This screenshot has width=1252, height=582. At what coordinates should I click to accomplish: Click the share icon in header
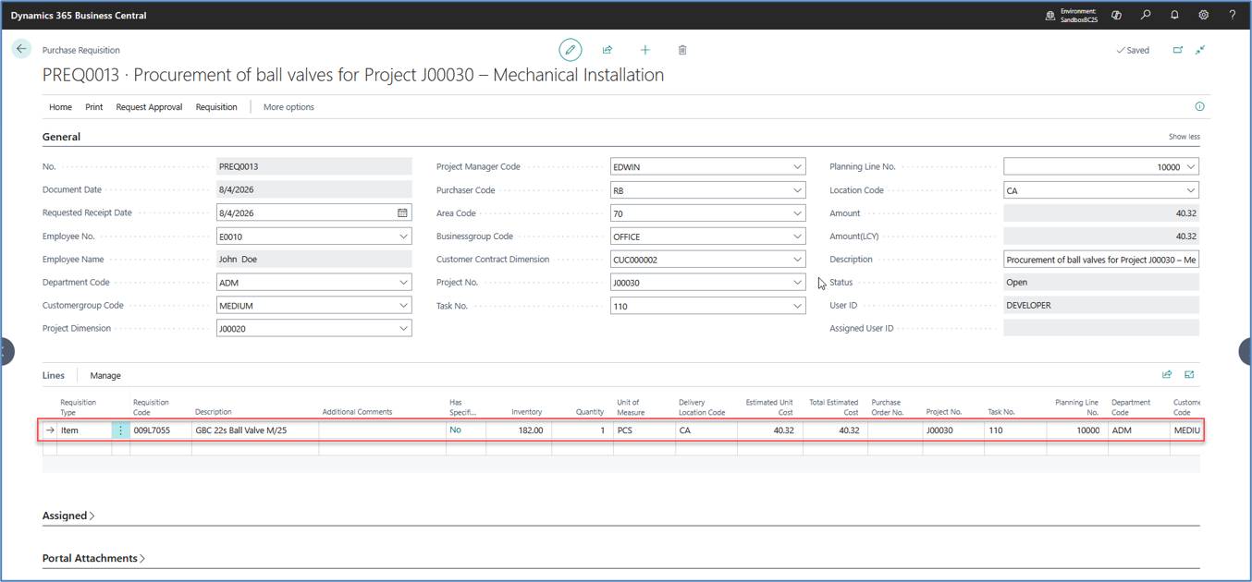(x=608, y=50)
